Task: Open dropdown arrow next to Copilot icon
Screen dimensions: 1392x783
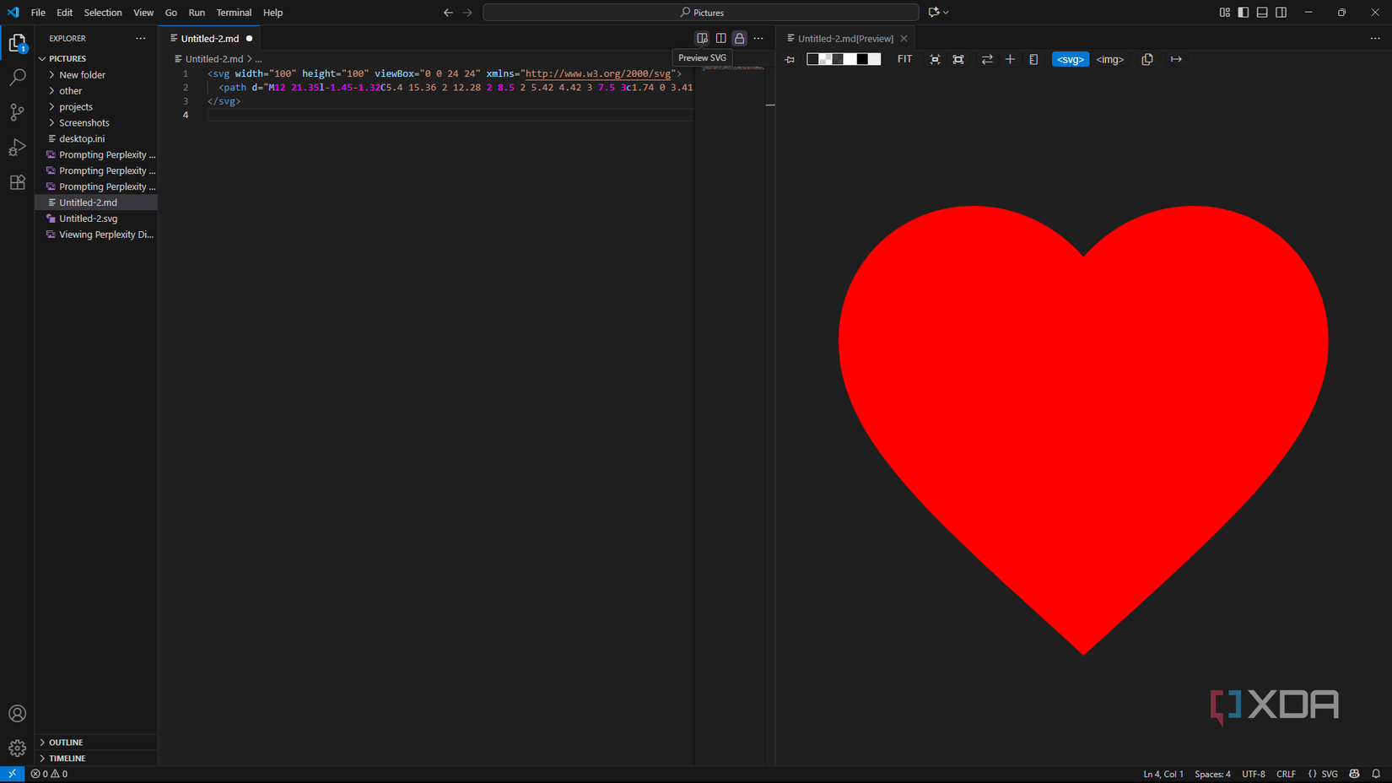Action: (946, 13)
